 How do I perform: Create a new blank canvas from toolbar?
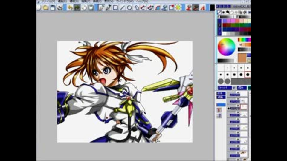[39, 7]
